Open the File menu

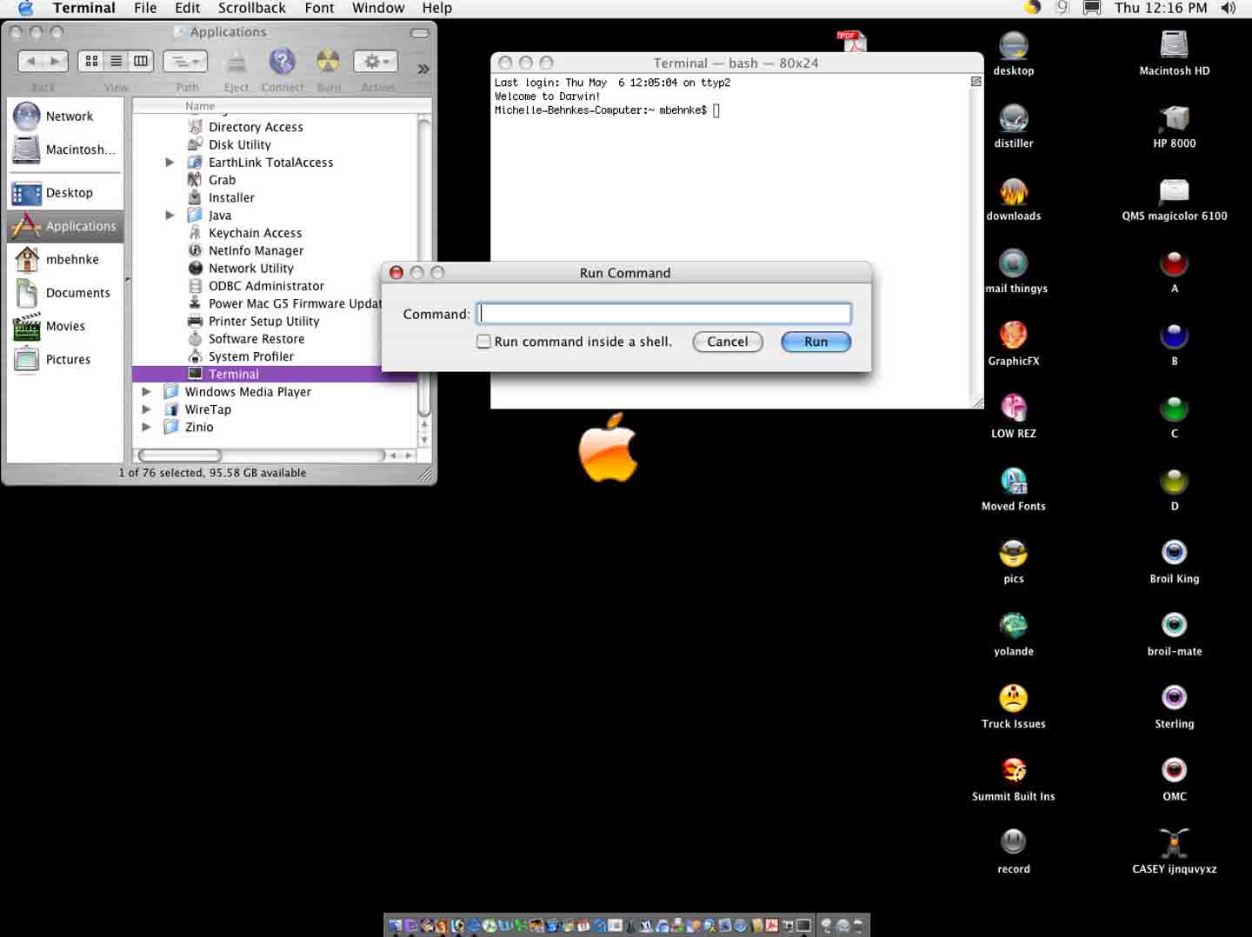[x=145, y=8]
